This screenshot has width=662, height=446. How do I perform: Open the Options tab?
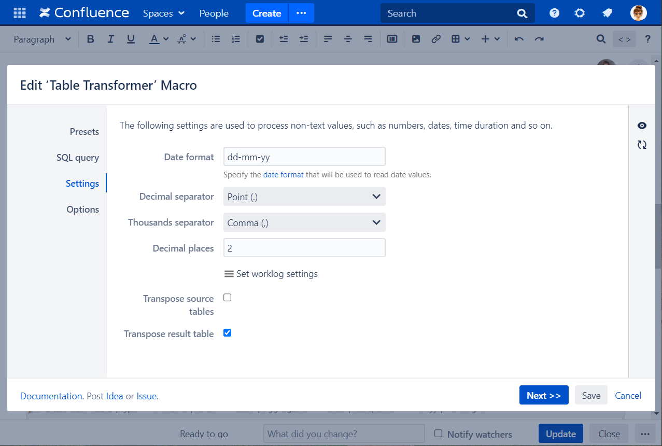(x=82, y=210)
